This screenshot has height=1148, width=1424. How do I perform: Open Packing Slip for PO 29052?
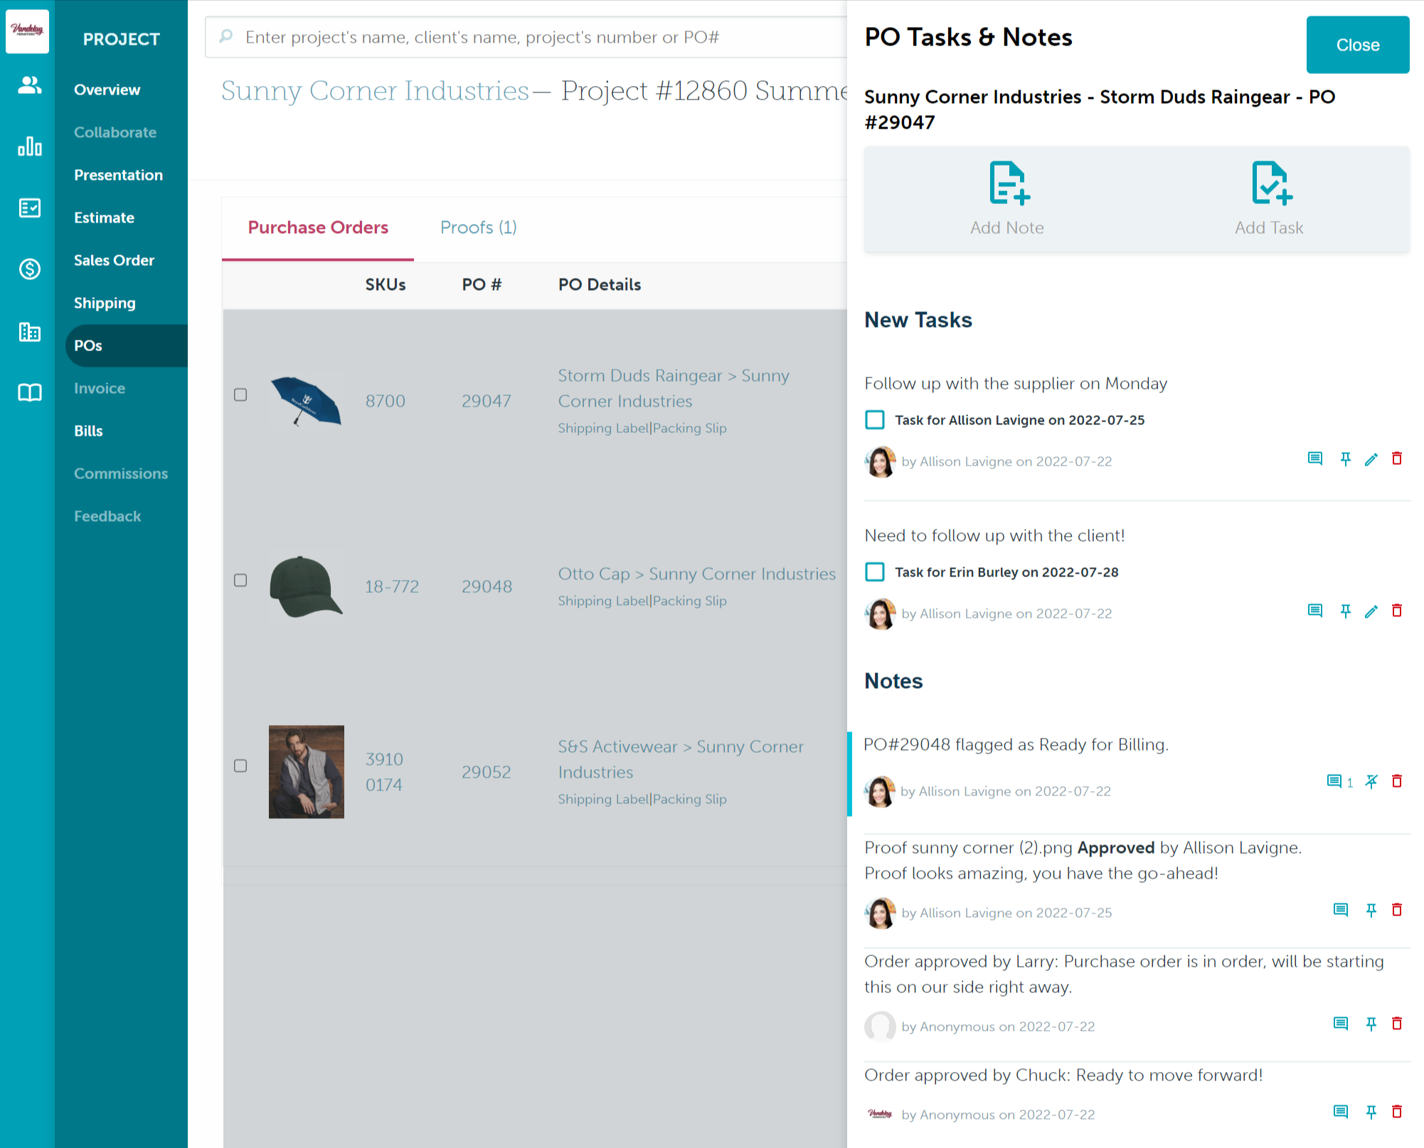pyautogui.click(x=690, y=799)
